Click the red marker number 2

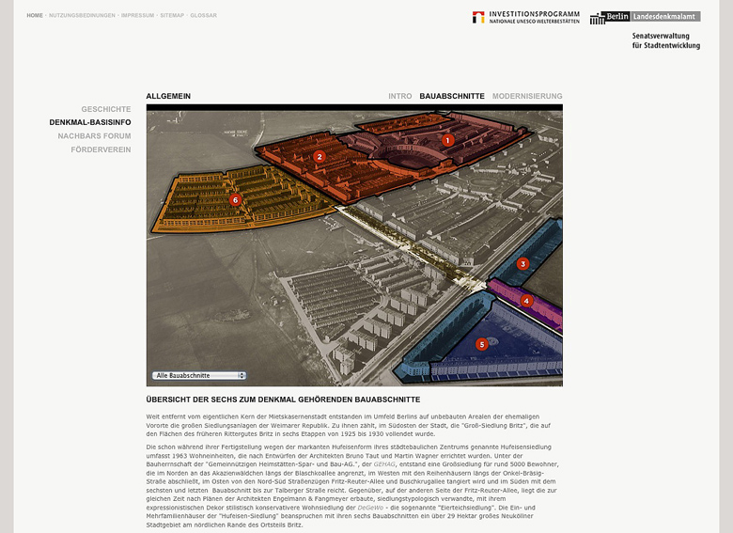pos(320,157)
